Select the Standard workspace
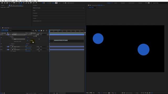 pos(123,3)
